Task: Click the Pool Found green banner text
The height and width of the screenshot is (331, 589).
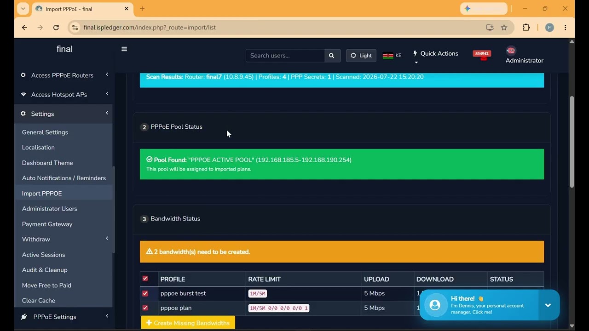Action: 249,160
